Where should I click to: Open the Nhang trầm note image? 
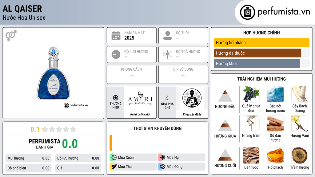coord(251,124)
